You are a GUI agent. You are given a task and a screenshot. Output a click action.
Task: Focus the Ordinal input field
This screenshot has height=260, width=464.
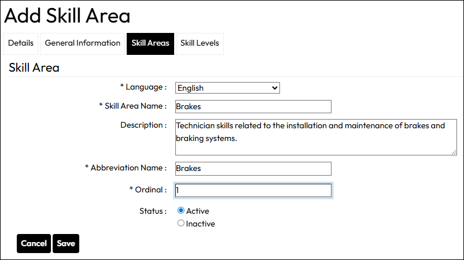(x=253, y=190)
